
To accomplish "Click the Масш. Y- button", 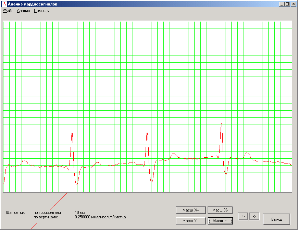I will [x=220, y=221].
